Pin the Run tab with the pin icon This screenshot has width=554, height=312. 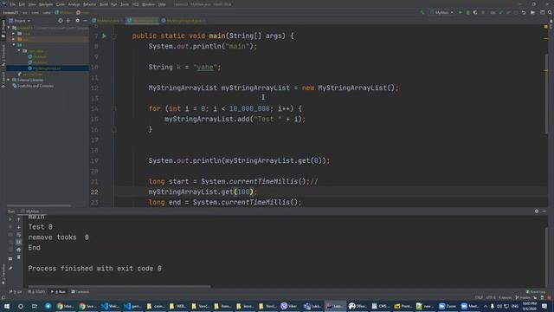click(10, 269)
